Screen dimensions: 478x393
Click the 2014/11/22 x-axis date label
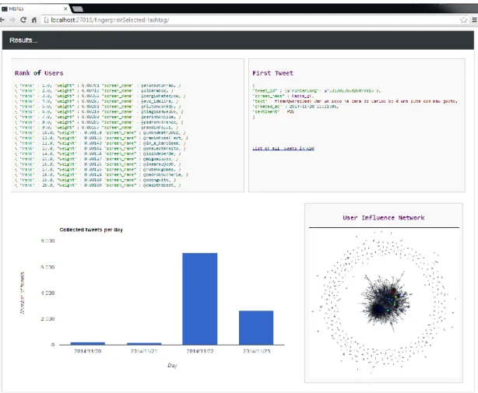[200, 351]
